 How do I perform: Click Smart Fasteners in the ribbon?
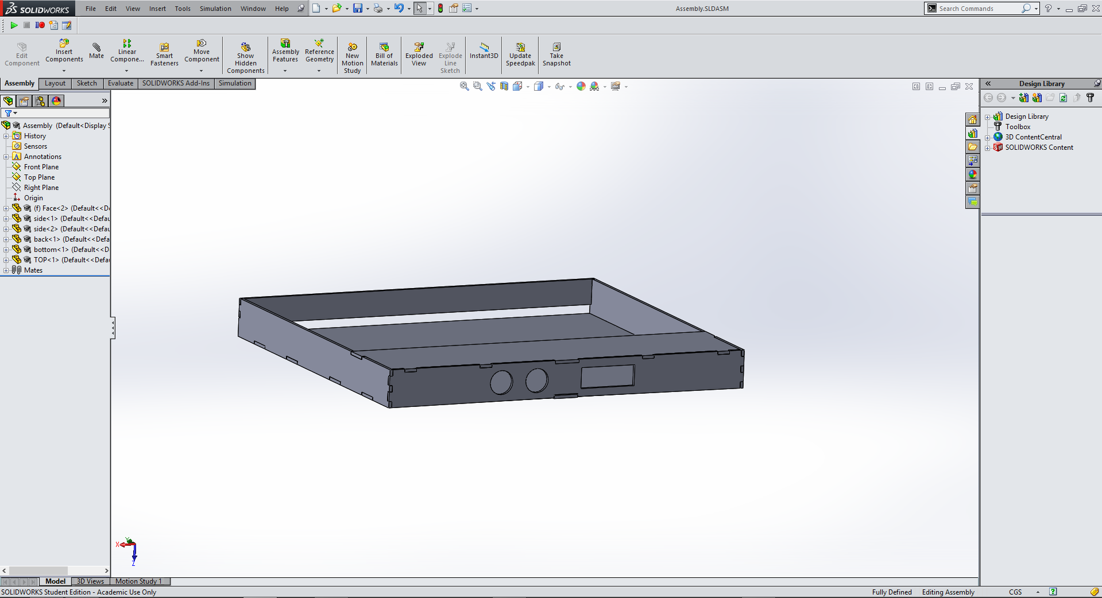coord(164,55)
